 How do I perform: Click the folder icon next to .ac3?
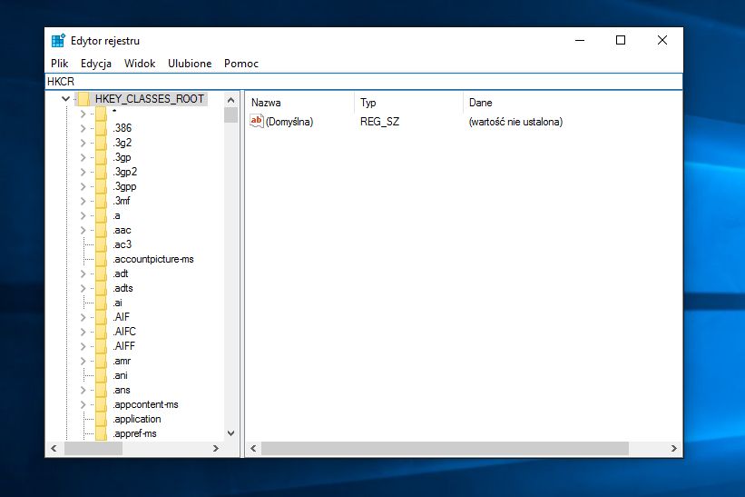(101, 244)
